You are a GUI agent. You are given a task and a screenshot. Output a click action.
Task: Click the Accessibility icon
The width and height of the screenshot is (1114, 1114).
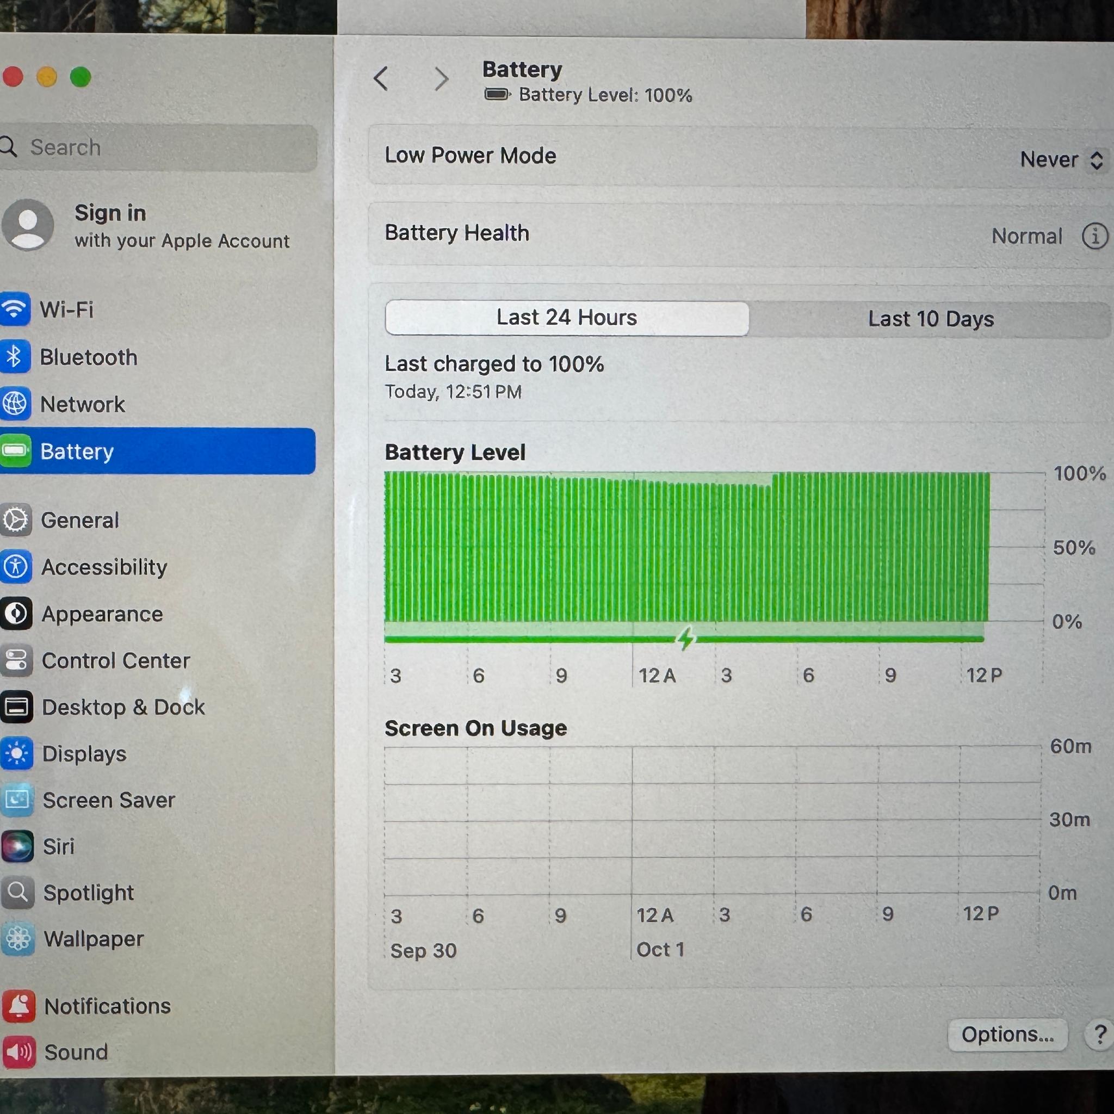click(16, 567)
